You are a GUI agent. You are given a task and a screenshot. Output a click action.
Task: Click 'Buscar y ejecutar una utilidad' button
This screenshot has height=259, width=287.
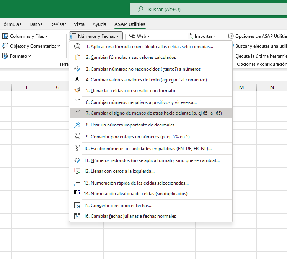coord(259,46)
